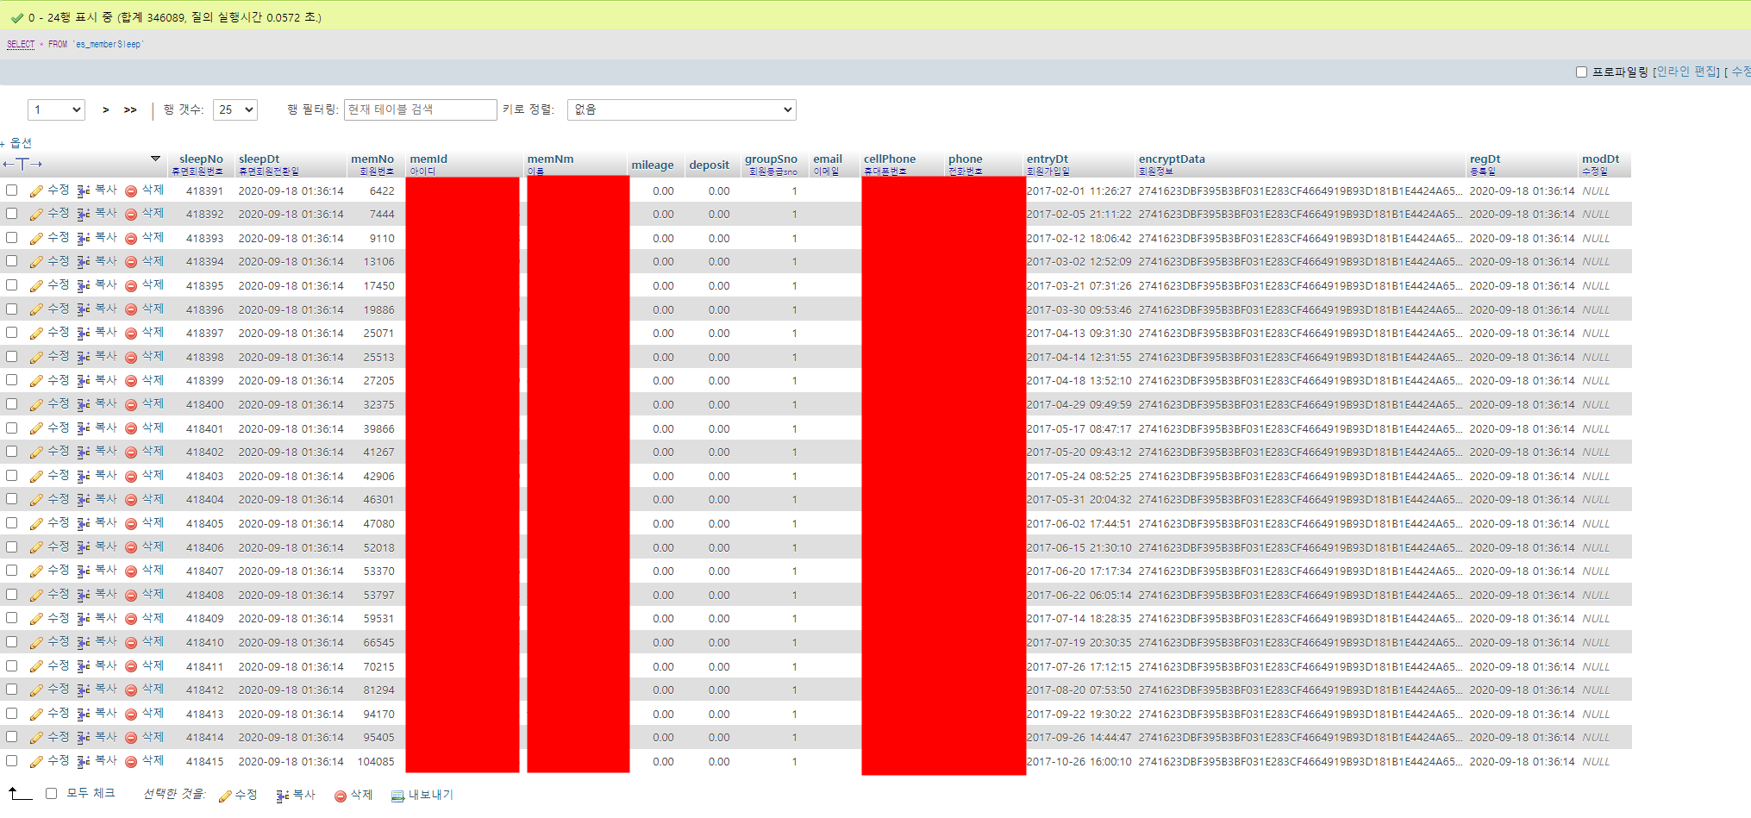The image size is (1751, 818).
Task: Click the copy icon for row 418395
Action: click(84, 286)
